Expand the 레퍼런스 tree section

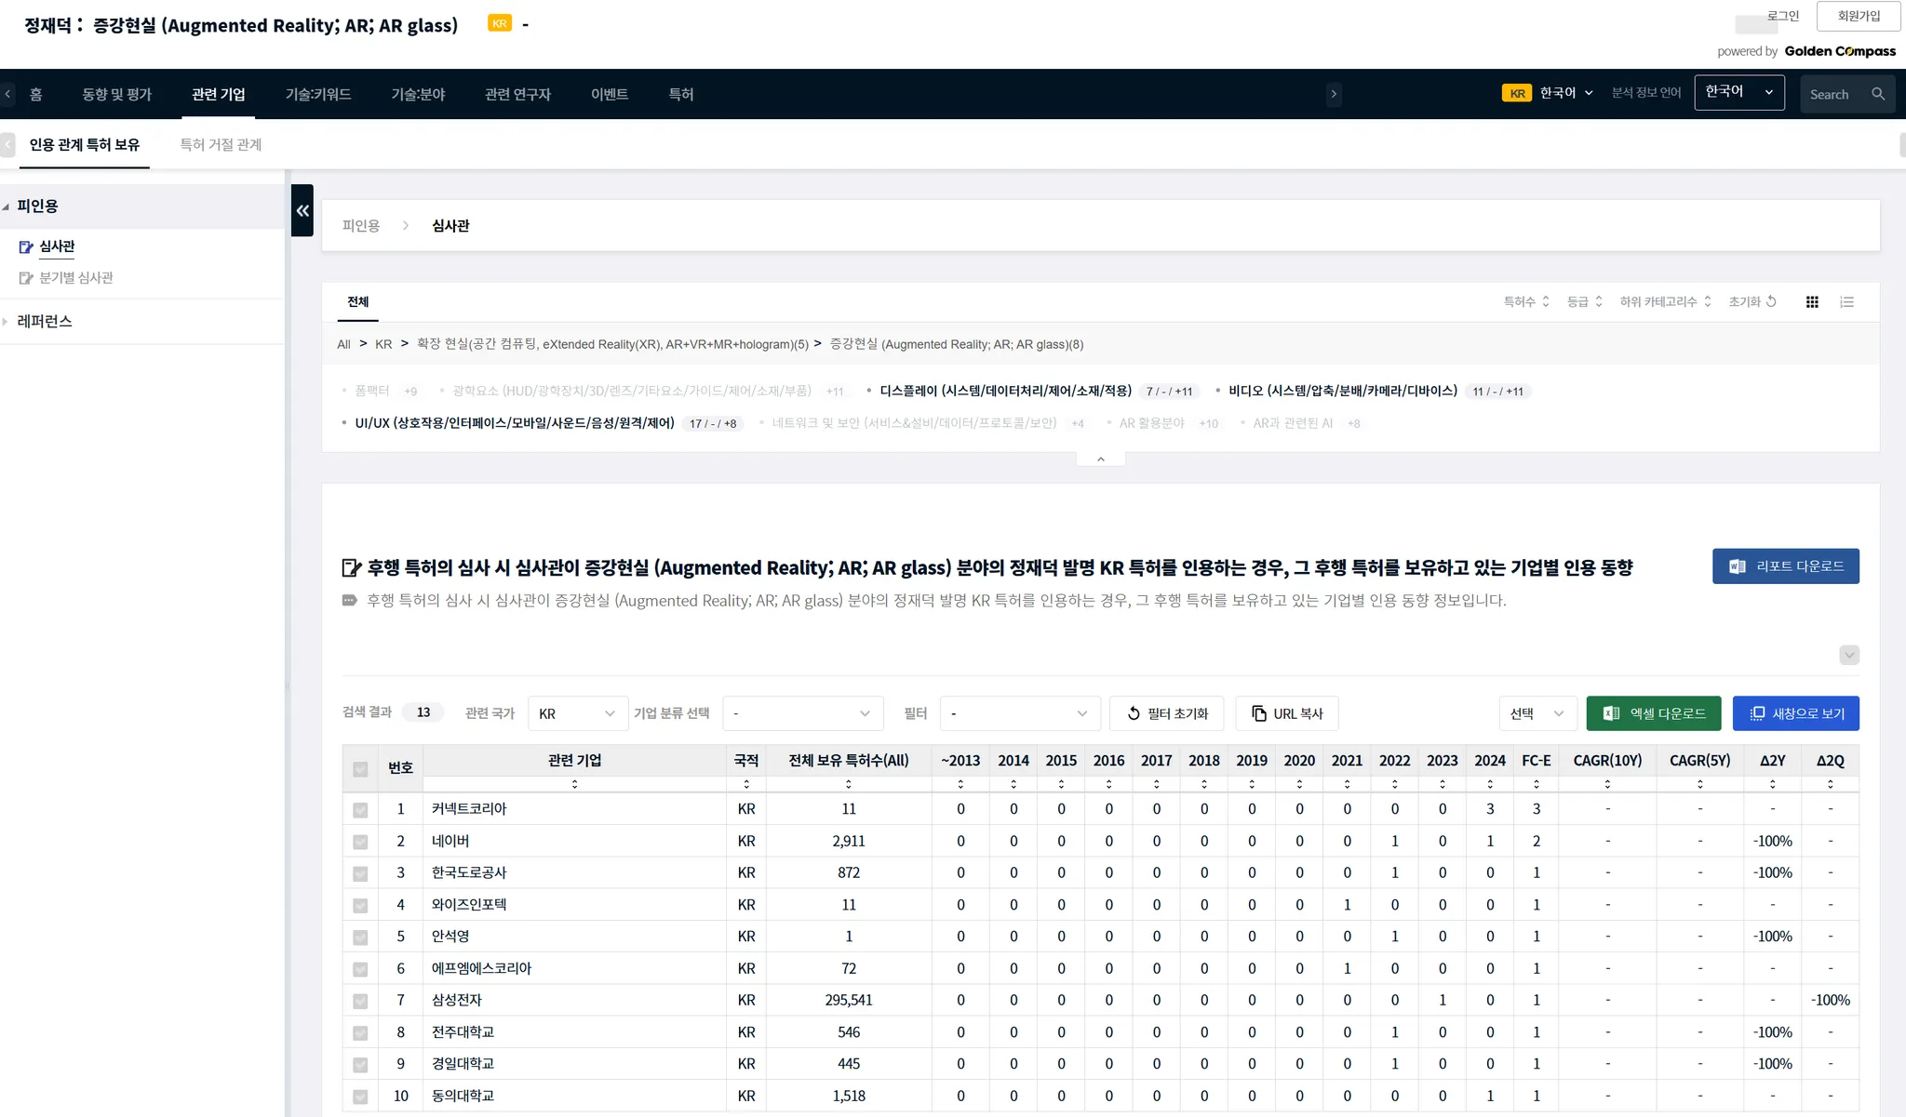pyautogui.click(x=45, y=322)
